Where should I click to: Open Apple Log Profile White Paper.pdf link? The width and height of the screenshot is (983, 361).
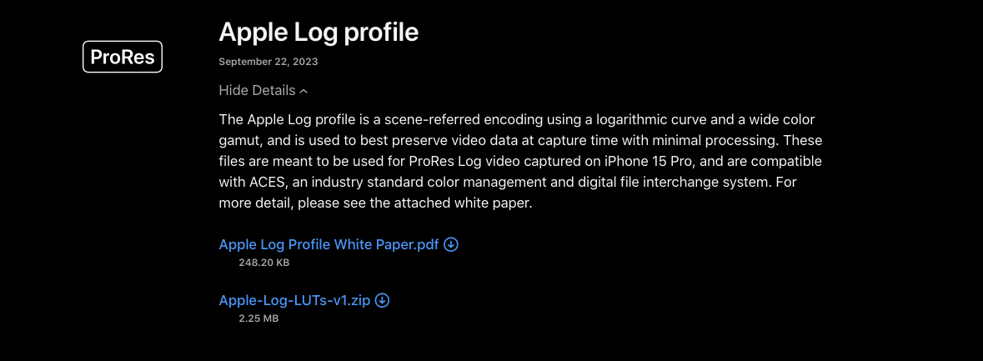pos(329,244)
